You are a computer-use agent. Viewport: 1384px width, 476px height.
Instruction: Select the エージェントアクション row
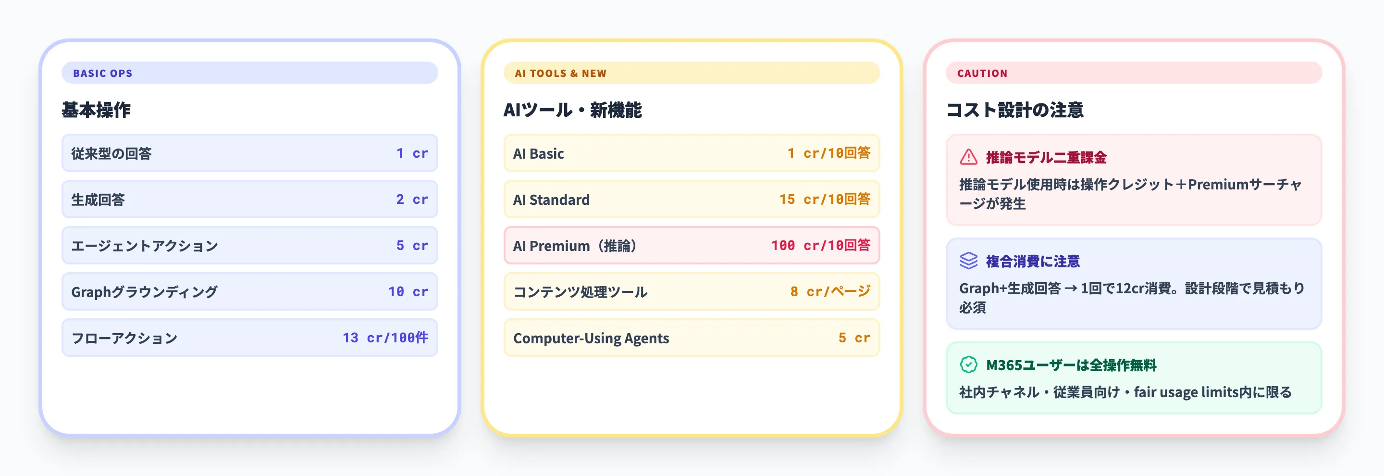pyautogui.click(x=249, y=246)
